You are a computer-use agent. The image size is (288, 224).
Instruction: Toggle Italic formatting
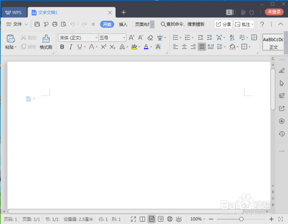point(71,47)
